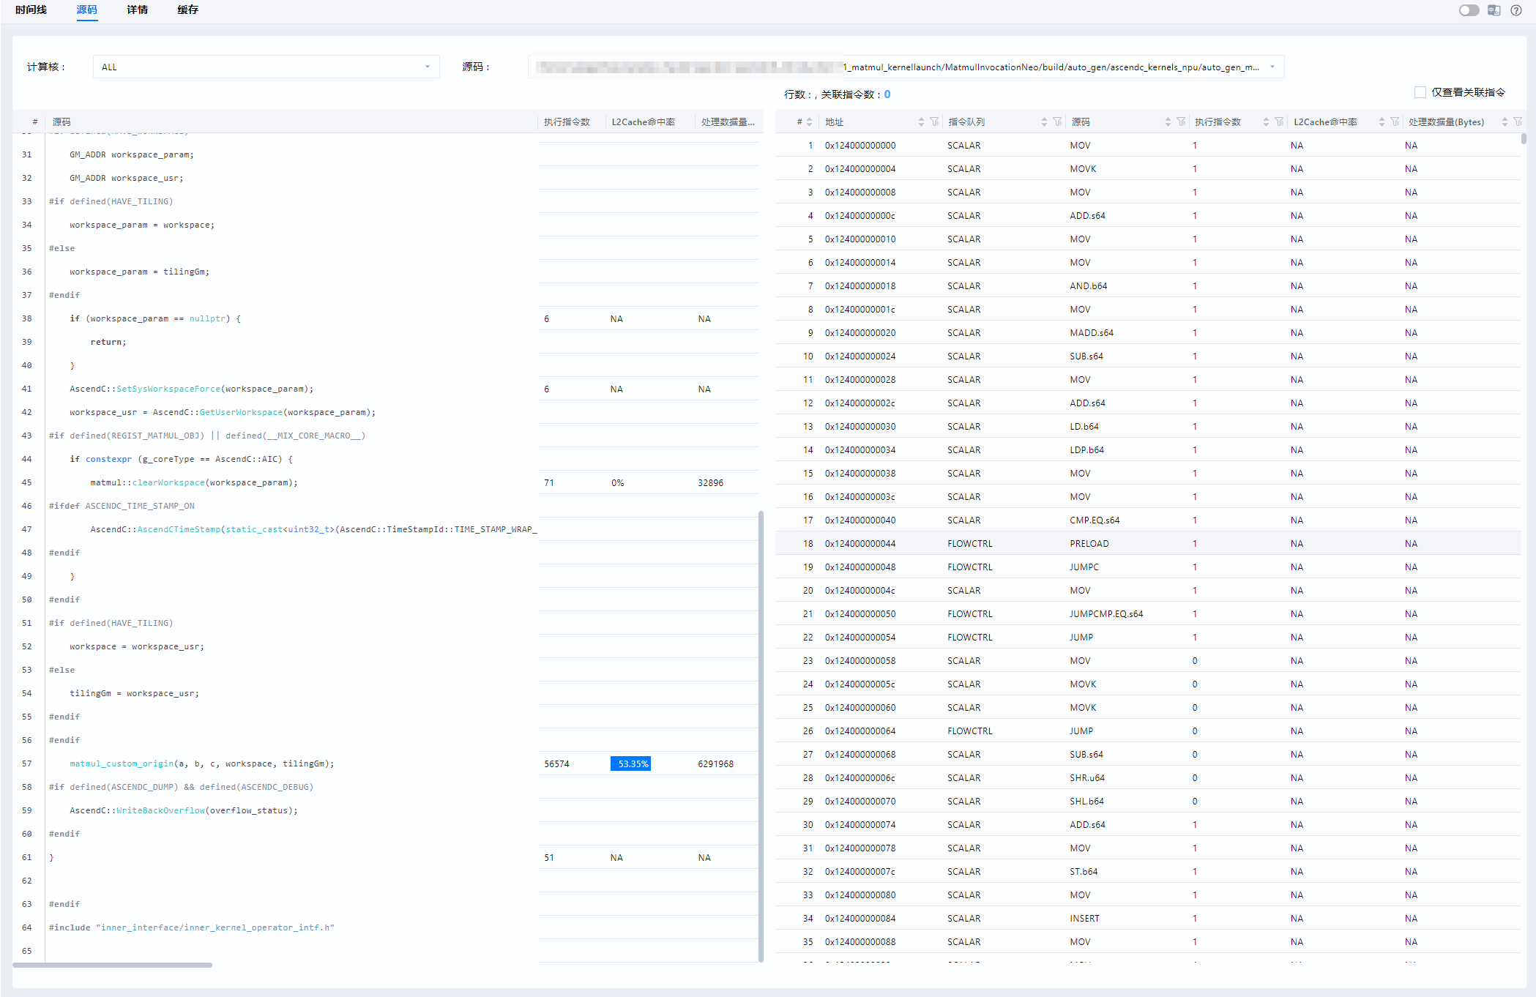The width and height of the screenshot is (1536, 997).
Task: Click address 0x12400000006c
Action: (860, 777)
